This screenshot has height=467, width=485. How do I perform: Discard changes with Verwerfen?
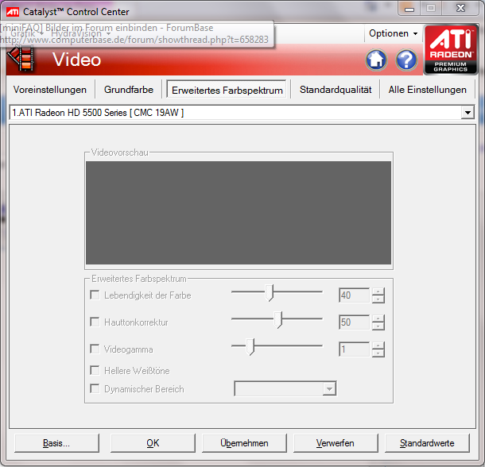pyautogui.click(x=336, y=443)
